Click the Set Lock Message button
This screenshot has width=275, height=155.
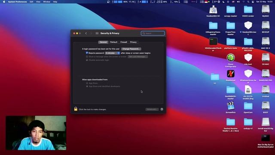[x=137, y=57]
